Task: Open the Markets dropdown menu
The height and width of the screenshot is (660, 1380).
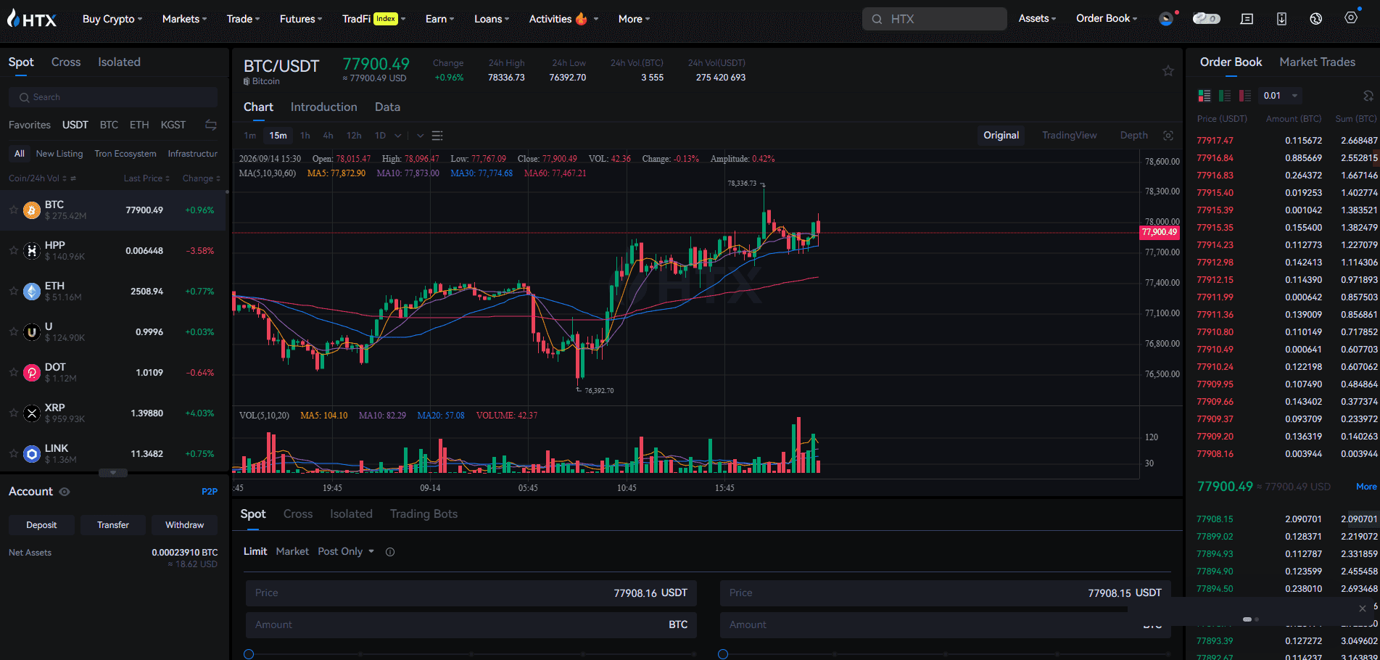Action: (184, 19)
